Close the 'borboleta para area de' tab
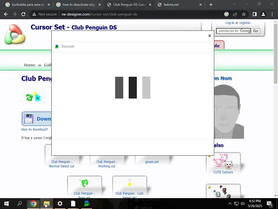The width and height of the screenshot is (278, 209). click(x=49, y=5)
